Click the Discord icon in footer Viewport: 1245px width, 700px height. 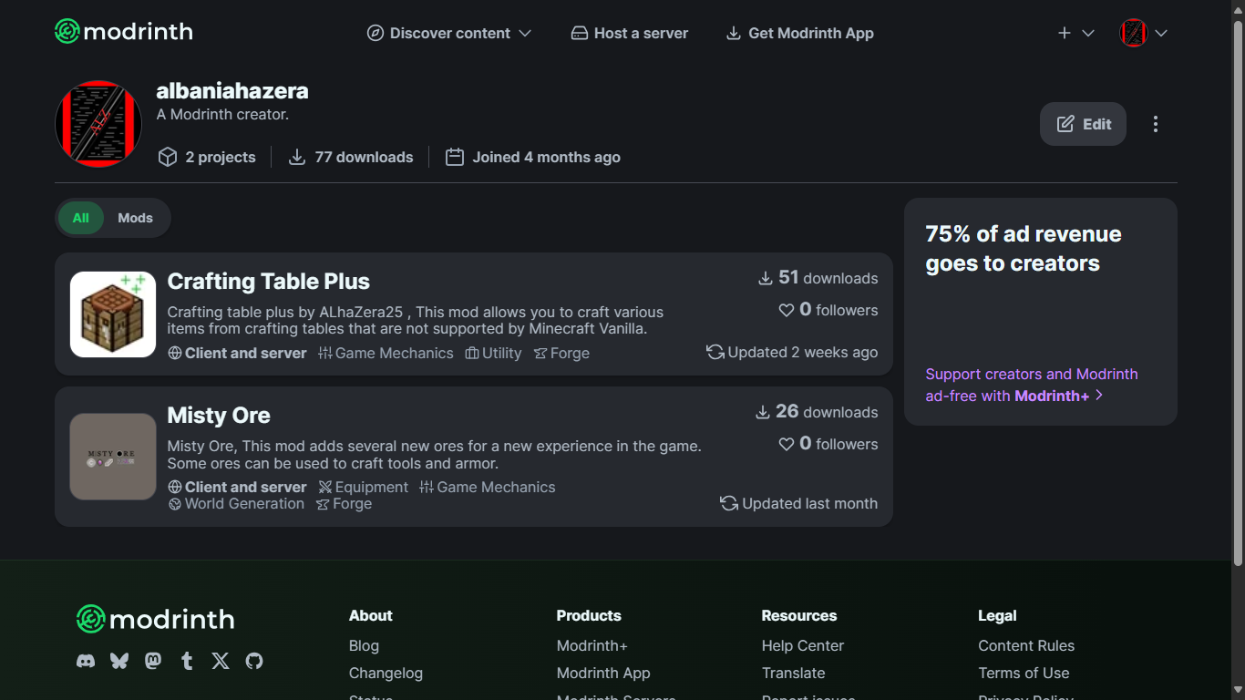86,661
